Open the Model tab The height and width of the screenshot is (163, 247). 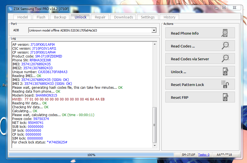(x=23, y=17)
